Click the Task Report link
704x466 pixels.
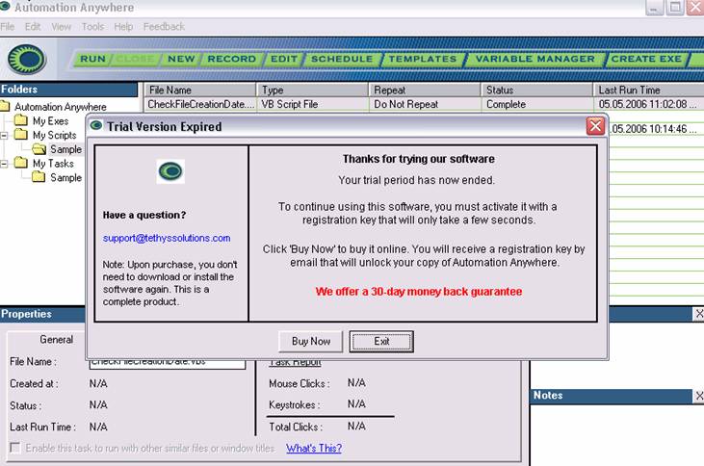tap(295, 362)
